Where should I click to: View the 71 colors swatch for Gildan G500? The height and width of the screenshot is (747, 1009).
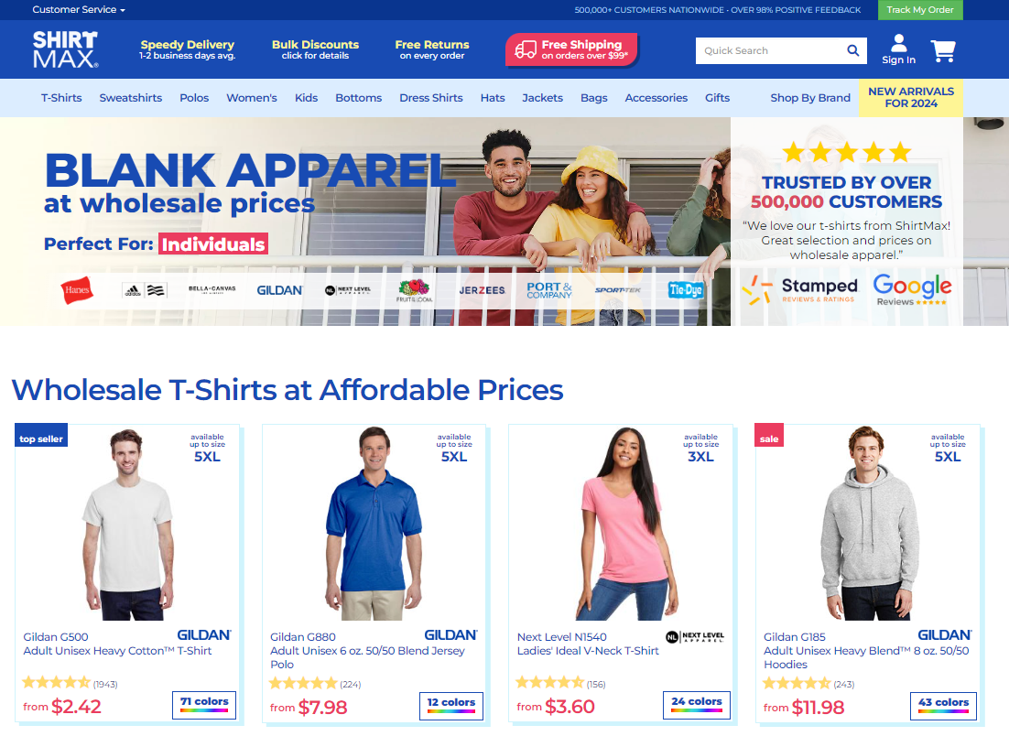pyautogui.click(x=204, y=705)
